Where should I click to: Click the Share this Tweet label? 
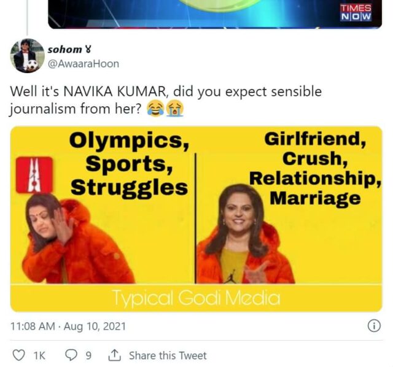(168, 355)
